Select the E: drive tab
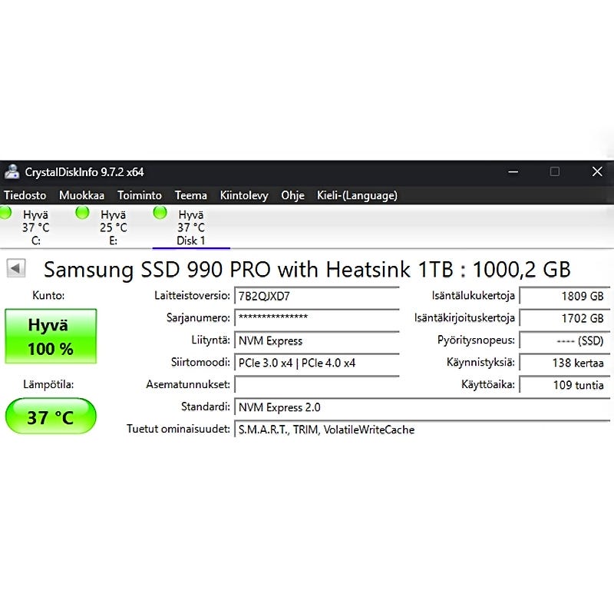This screenshot has width=614, height=604. [x=113, y=227]
